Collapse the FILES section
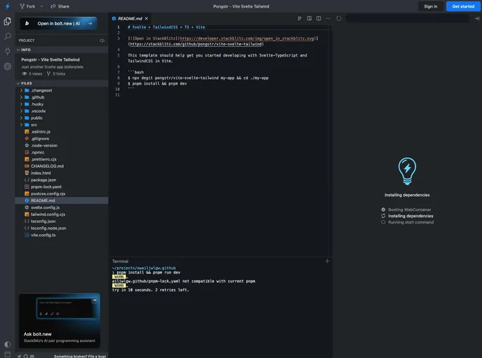The image size is (482, 358). pyautogui.click(x=62, y=83)
